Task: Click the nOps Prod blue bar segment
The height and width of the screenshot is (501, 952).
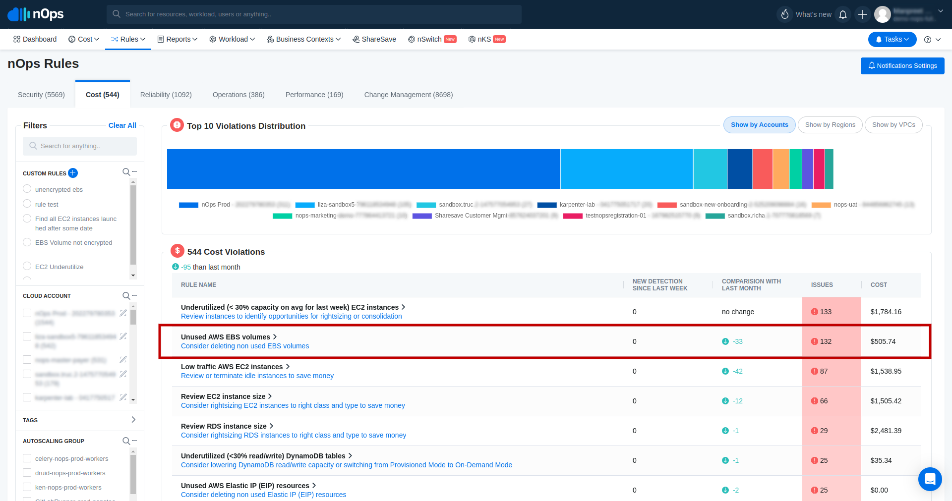Action: (x=363, y=169)
